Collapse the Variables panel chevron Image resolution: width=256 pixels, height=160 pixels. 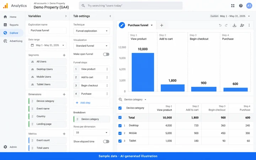point(66,16)
